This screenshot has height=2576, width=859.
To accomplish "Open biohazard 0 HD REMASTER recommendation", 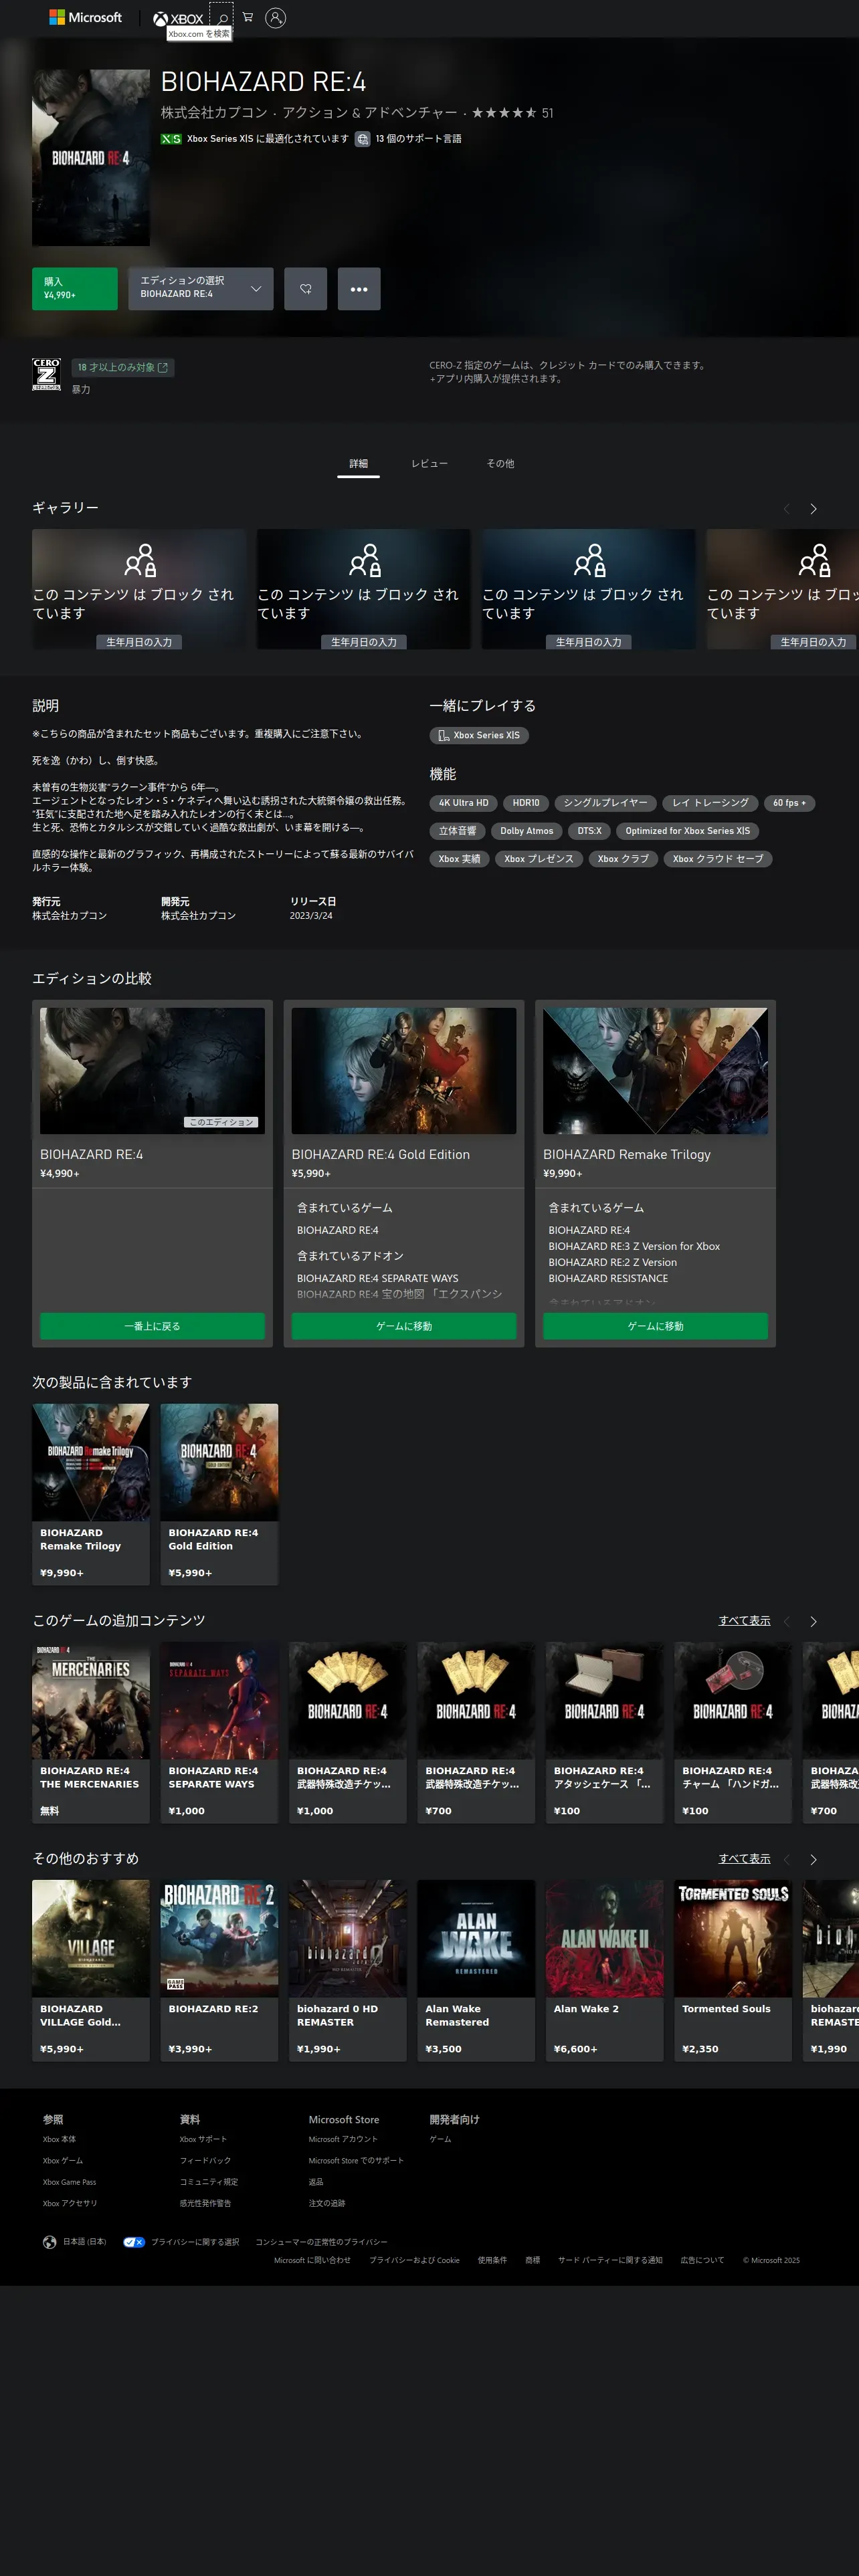I will [348, 1970].
